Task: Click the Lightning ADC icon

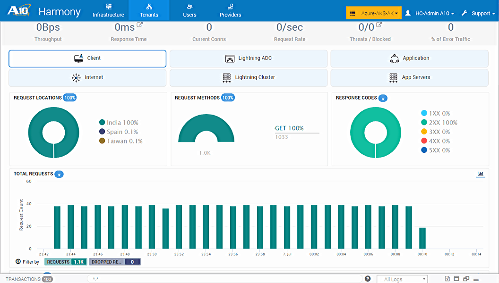Action: pyautogui.click(x=230, y=58)
